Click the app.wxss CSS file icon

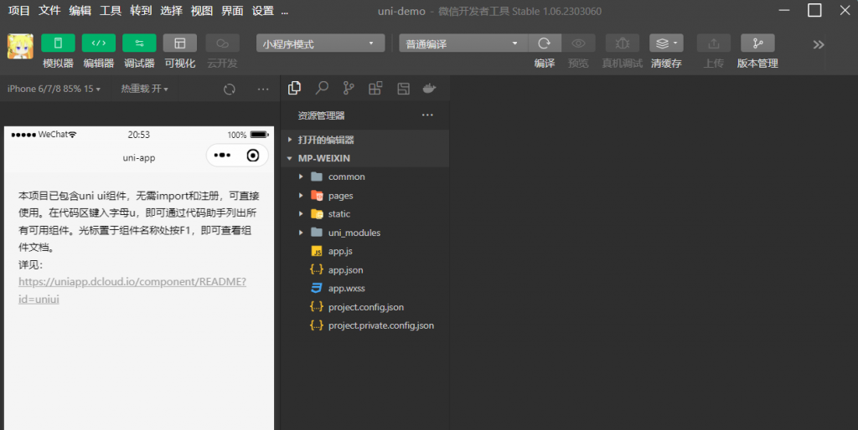[x=316, y=288]
